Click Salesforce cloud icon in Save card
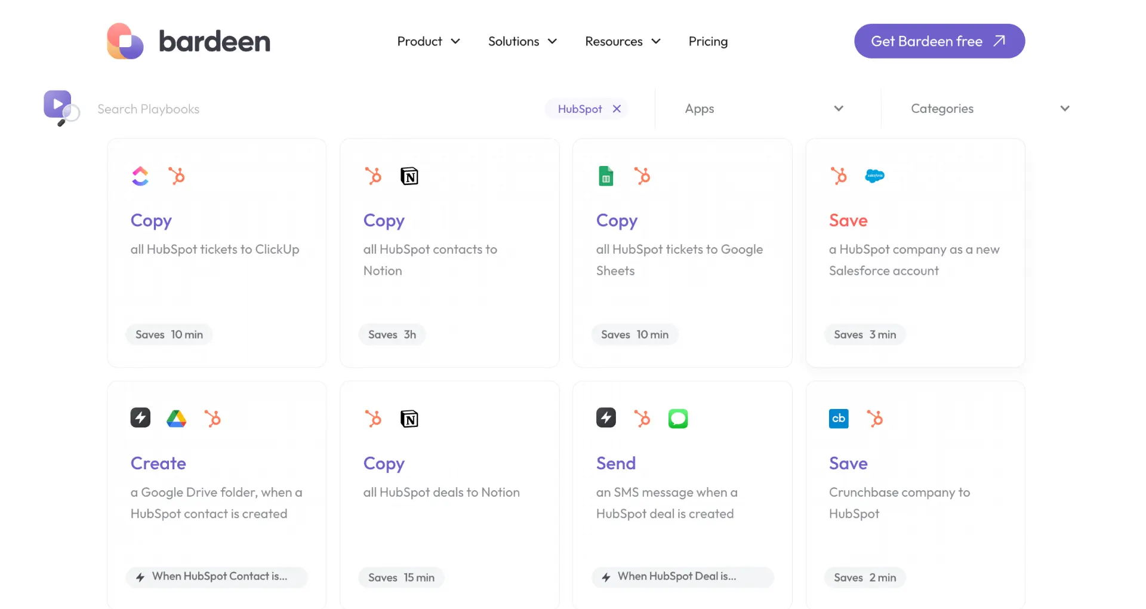 tap(875, 176)
